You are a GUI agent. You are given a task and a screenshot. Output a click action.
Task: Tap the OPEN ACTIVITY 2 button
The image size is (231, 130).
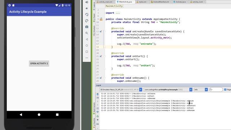point(39,64)
